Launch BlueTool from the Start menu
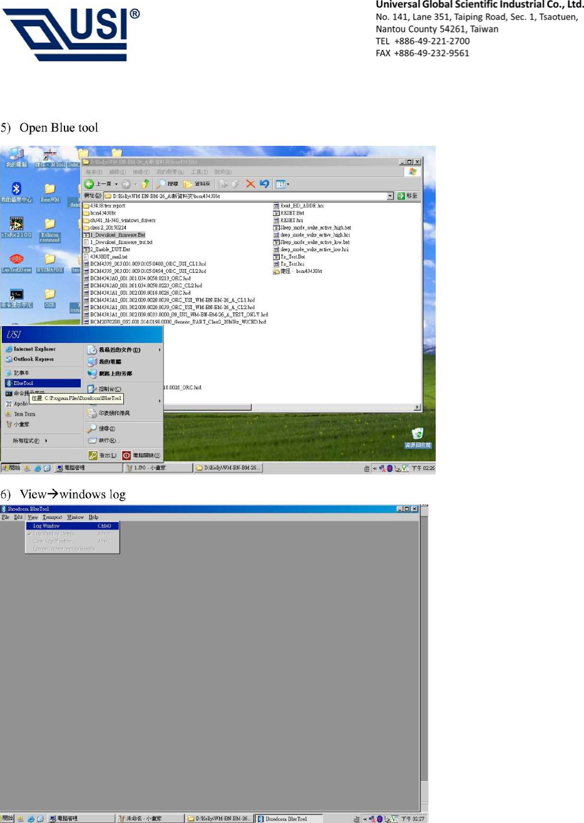The image size is (584, 823). click(x=43, y=383)
